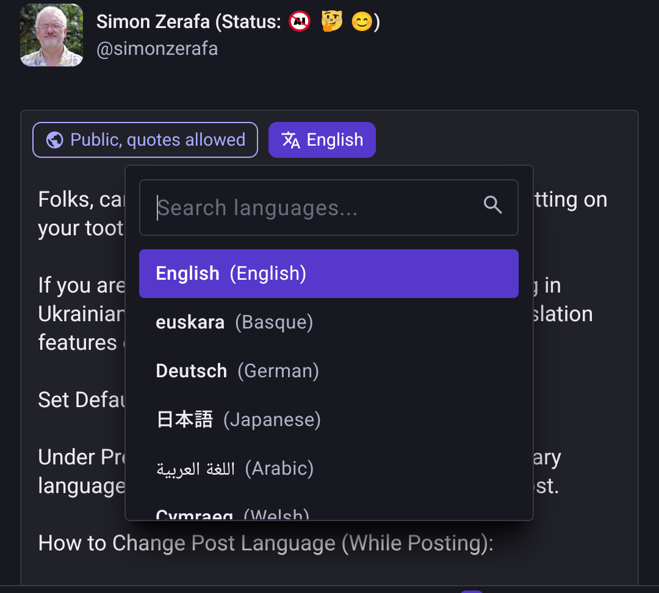The image size is (659, 593).
Task: Open the Simon Zerafa display name
Action: click(x=153, y=23)
